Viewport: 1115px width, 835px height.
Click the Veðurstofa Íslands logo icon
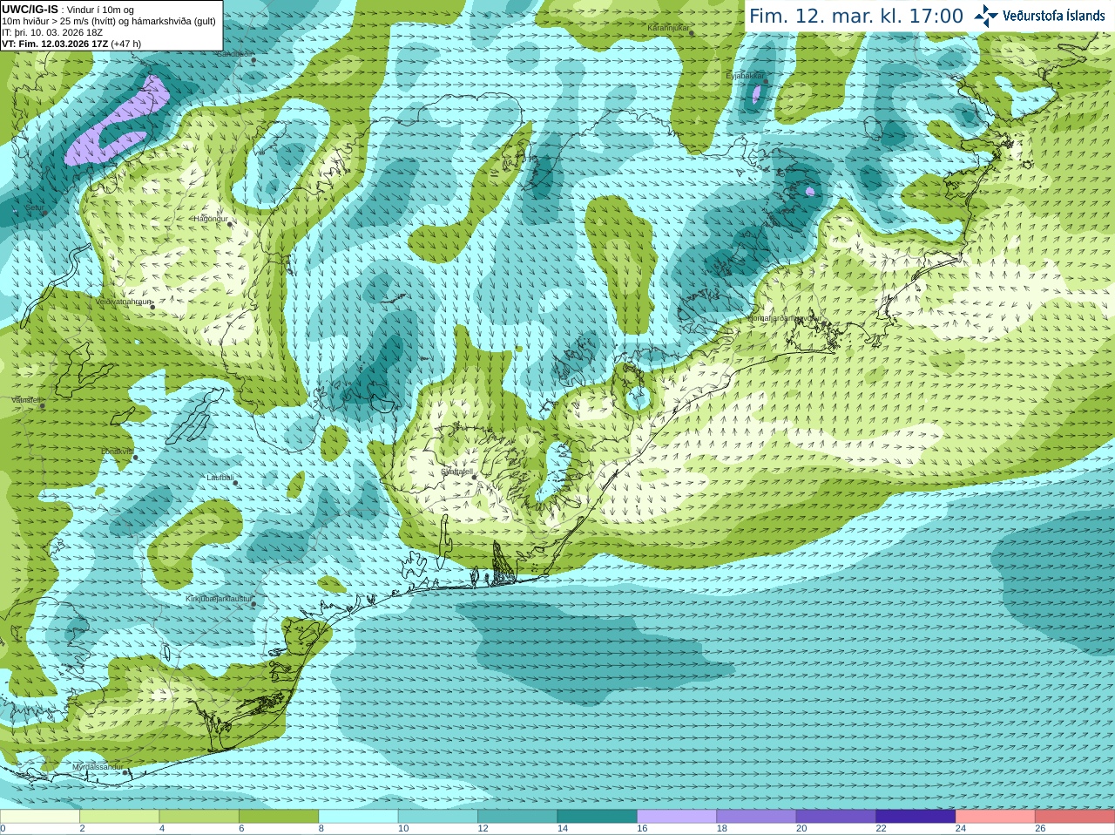[986, 16]
